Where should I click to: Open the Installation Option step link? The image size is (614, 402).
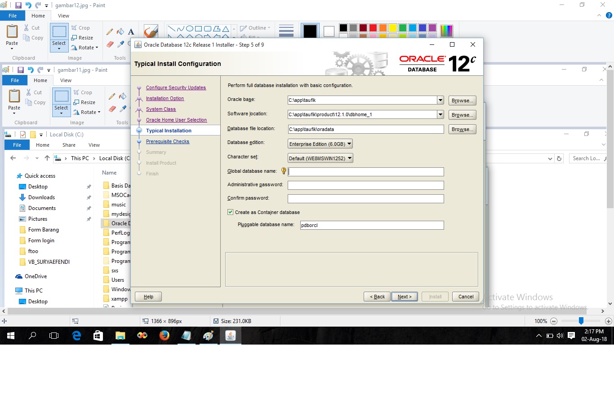[x=165, y=98]
